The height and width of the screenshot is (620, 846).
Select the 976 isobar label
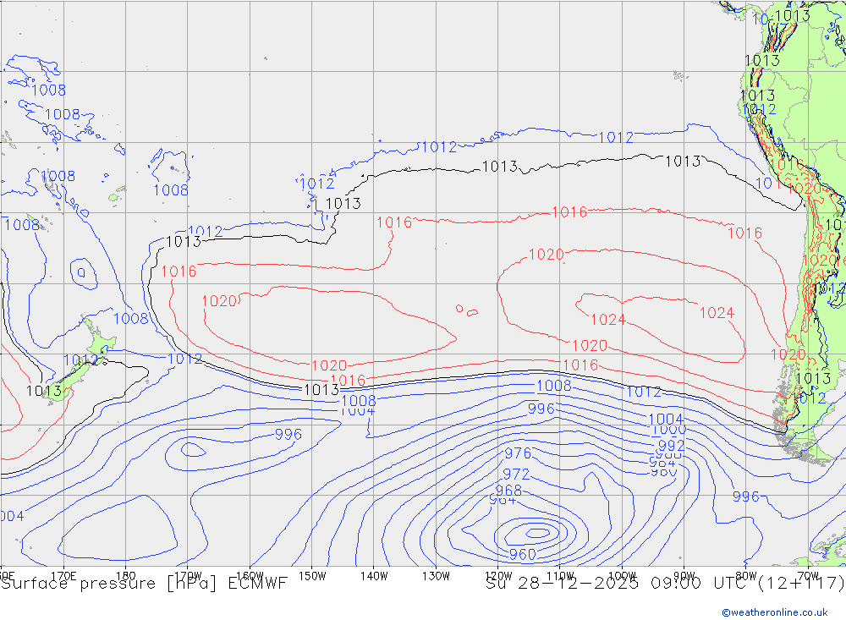pyautogui.click(x=518, y=453)
